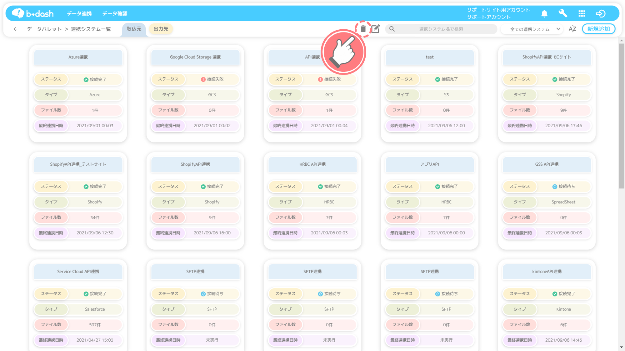Screen dimensions: 625x351
Task: Click サポートサイト用アカウント account name
Action: click(498, 10)
